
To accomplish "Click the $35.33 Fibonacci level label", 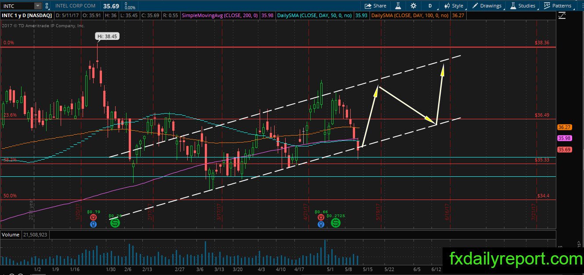I will coord(542,160).
